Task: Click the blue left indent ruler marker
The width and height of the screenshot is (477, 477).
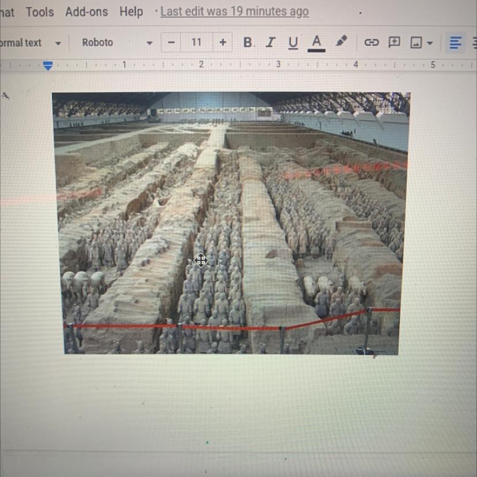Action: point(48,66)
